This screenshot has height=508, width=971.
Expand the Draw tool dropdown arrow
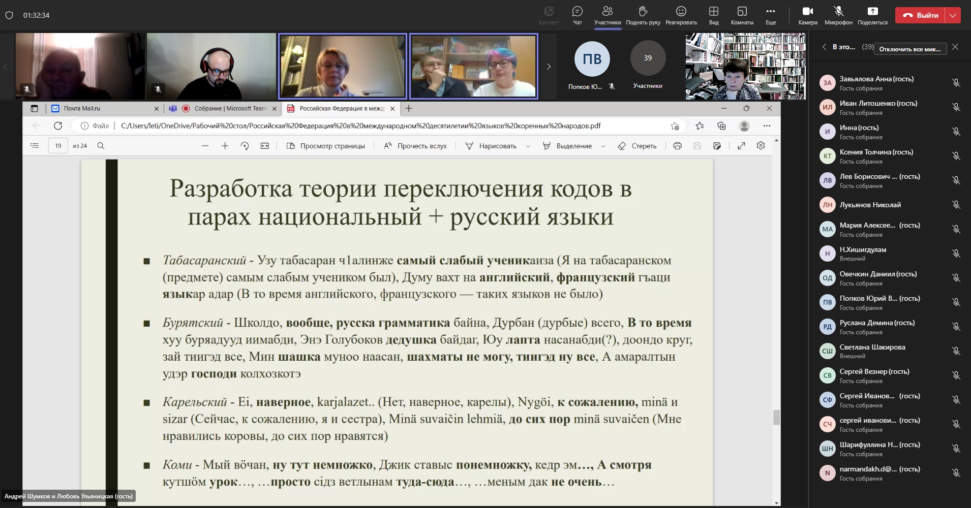tap(528, 146)
